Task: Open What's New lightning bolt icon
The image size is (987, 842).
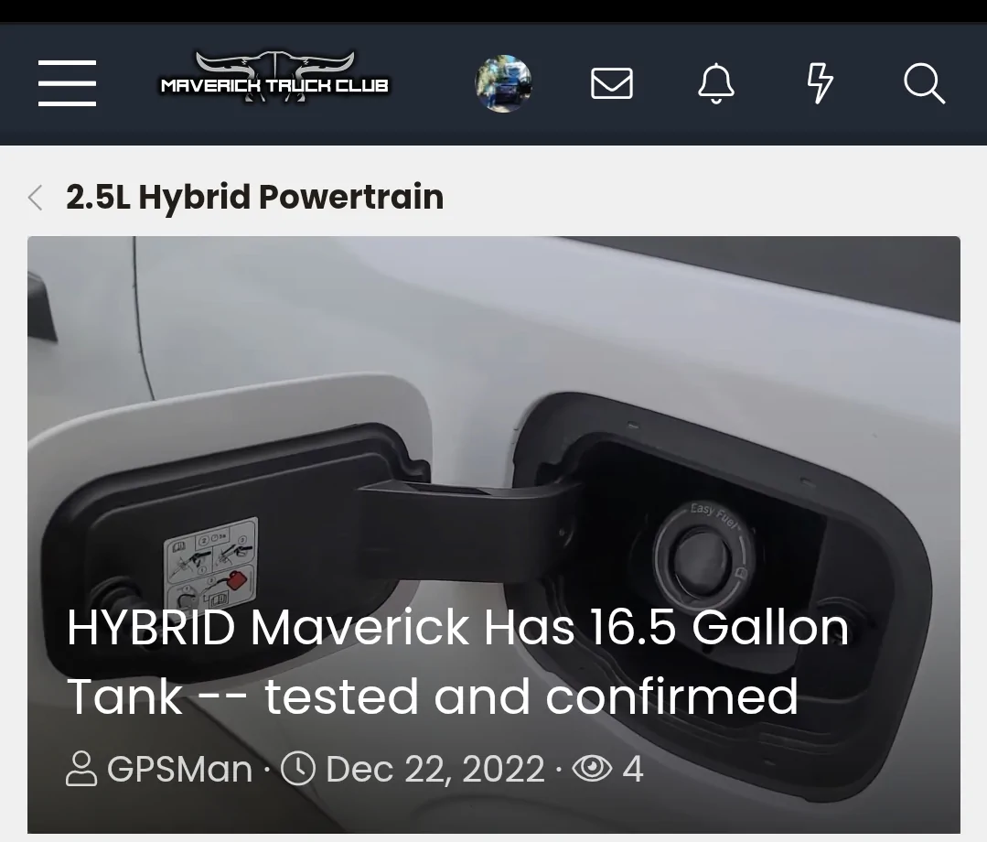Action: 821,83
